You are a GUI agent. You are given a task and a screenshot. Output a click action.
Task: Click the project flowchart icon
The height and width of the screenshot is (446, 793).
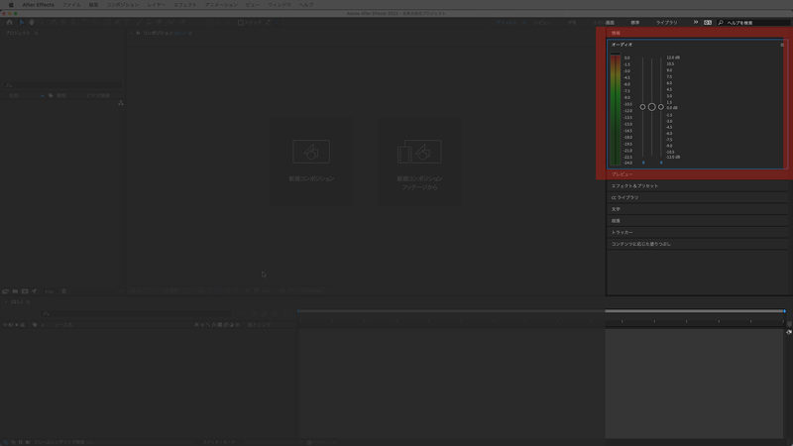click(x=120, y=103)
